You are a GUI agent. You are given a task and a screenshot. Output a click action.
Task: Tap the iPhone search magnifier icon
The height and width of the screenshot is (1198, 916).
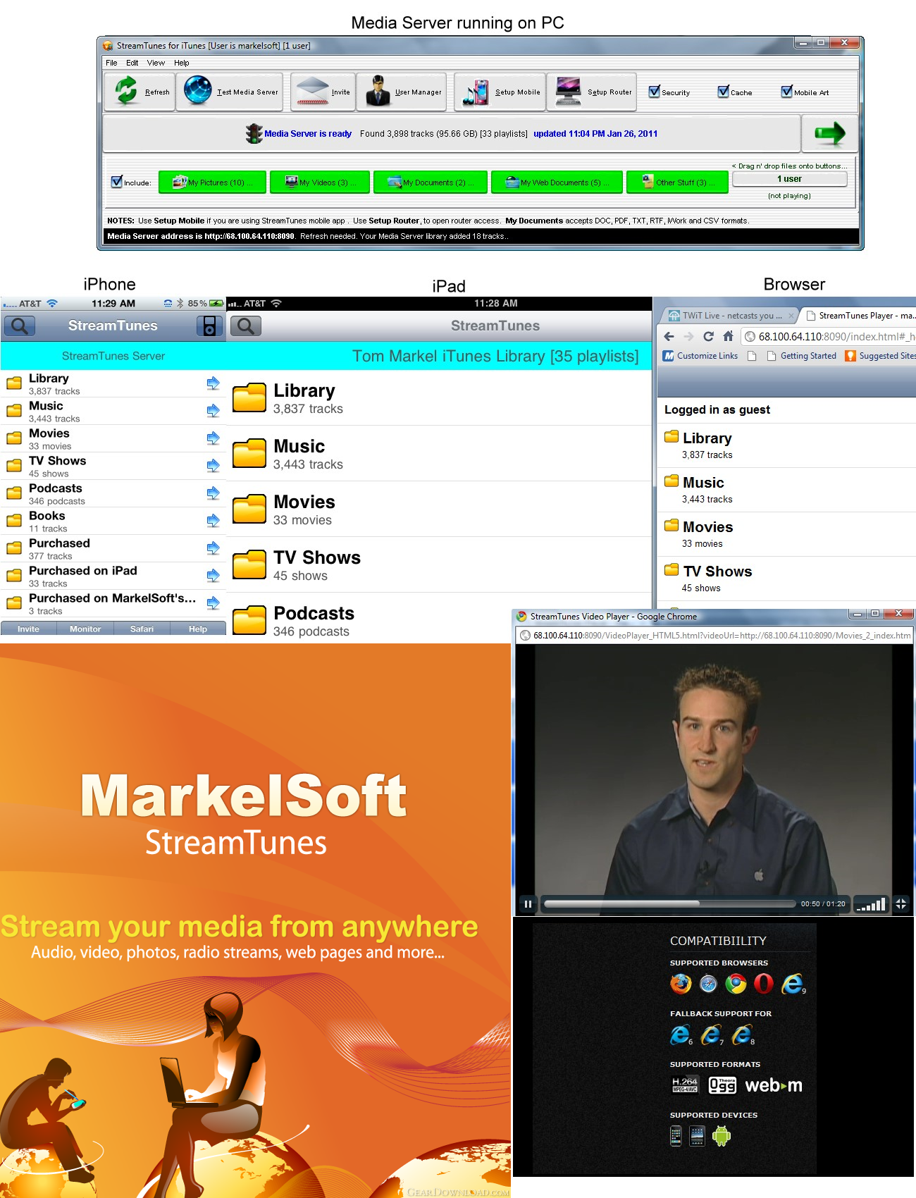[20, 326]
